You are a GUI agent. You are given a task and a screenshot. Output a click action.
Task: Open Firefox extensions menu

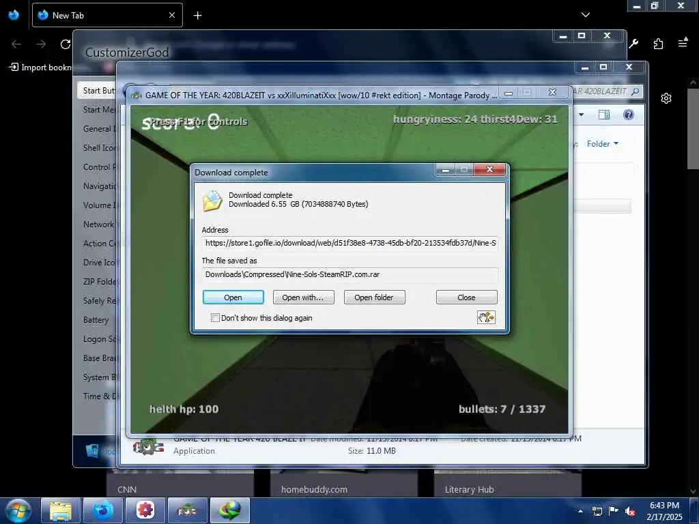point(658,44)
